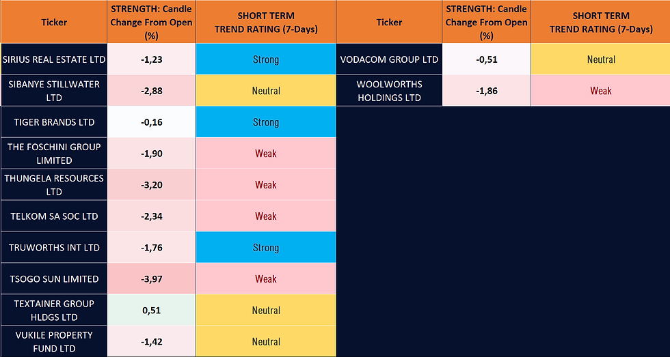Viewport: 670px width, 357px height.
Task: Select the TSOGO SUN LIMITED ticker cell
Action: [54, 279]
